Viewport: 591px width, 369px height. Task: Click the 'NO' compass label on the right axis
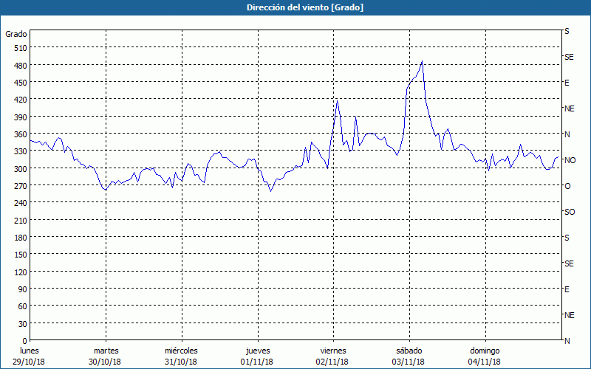[x=570, y=160]
